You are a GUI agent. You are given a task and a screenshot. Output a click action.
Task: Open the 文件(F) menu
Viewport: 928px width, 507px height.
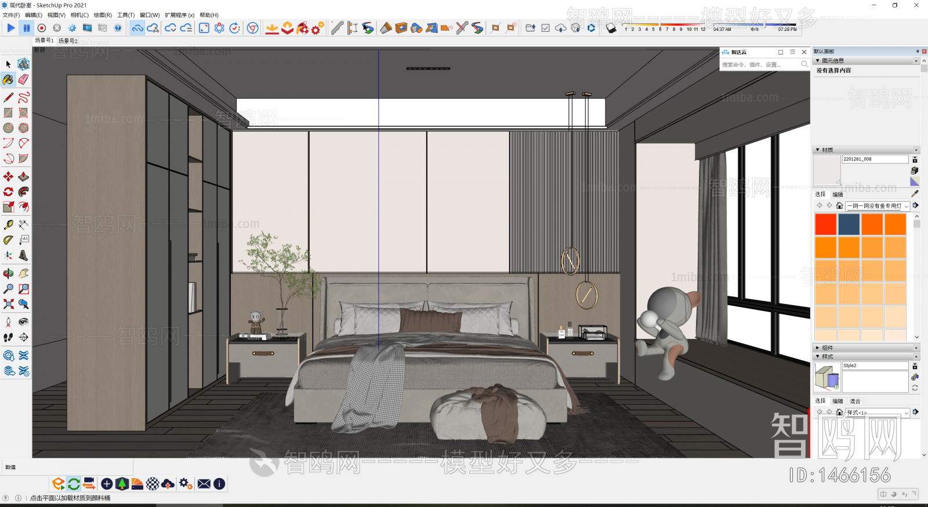pyautogui.click(x=11, y=15)
